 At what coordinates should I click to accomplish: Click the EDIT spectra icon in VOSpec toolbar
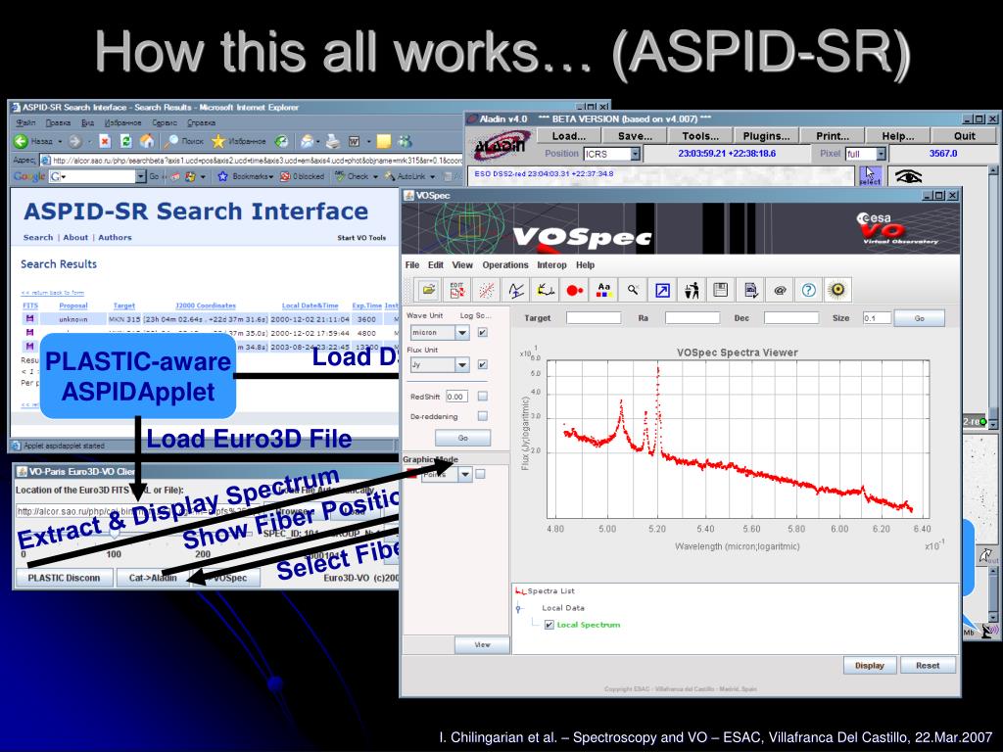click(457, 290)
